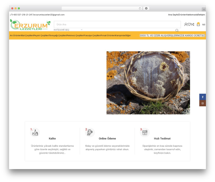The image size is (215, 182).
Task: Expand the KATEGORİ SEÇ dropdown
Action: 68,30
